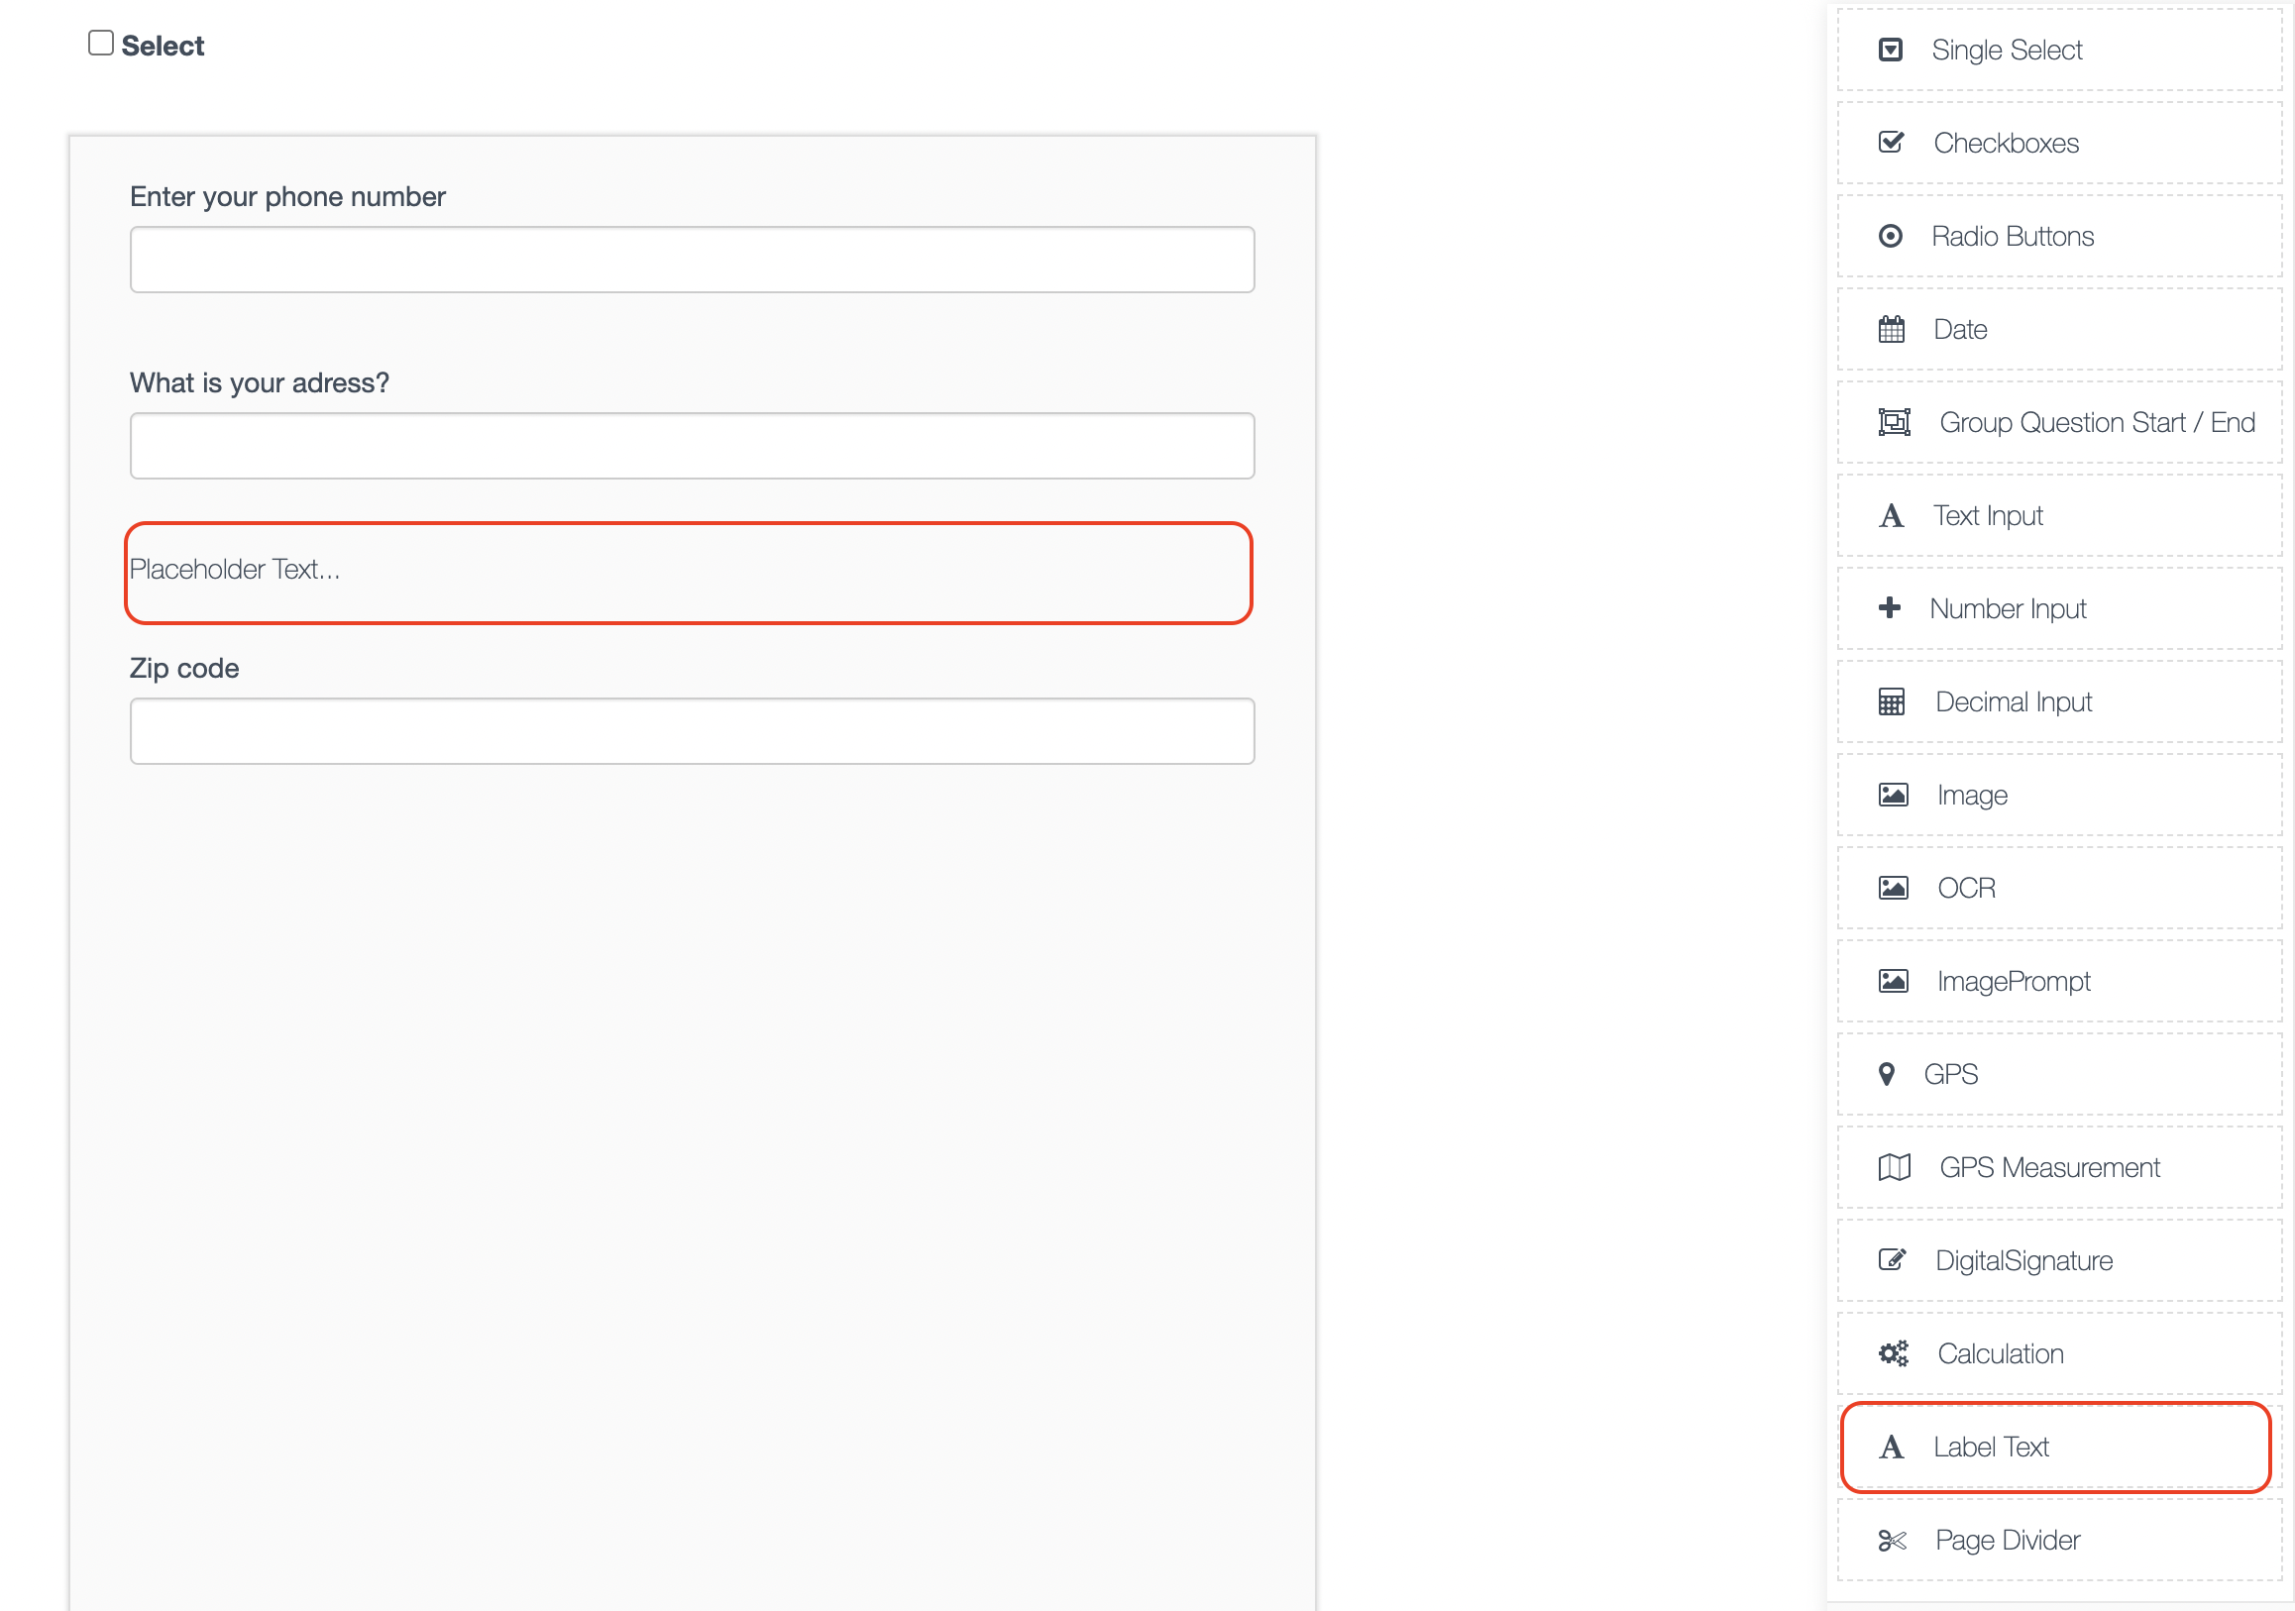Open the Single Select dropdown element
Viewport: 2295px width, 1611px height.
tap(2005, 49)
